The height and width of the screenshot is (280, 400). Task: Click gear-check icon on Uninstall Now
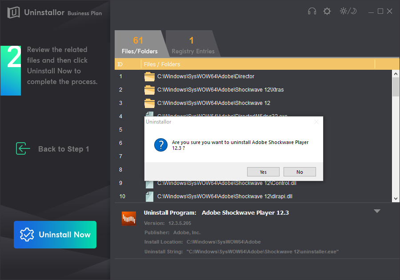[x=27, y=235]
